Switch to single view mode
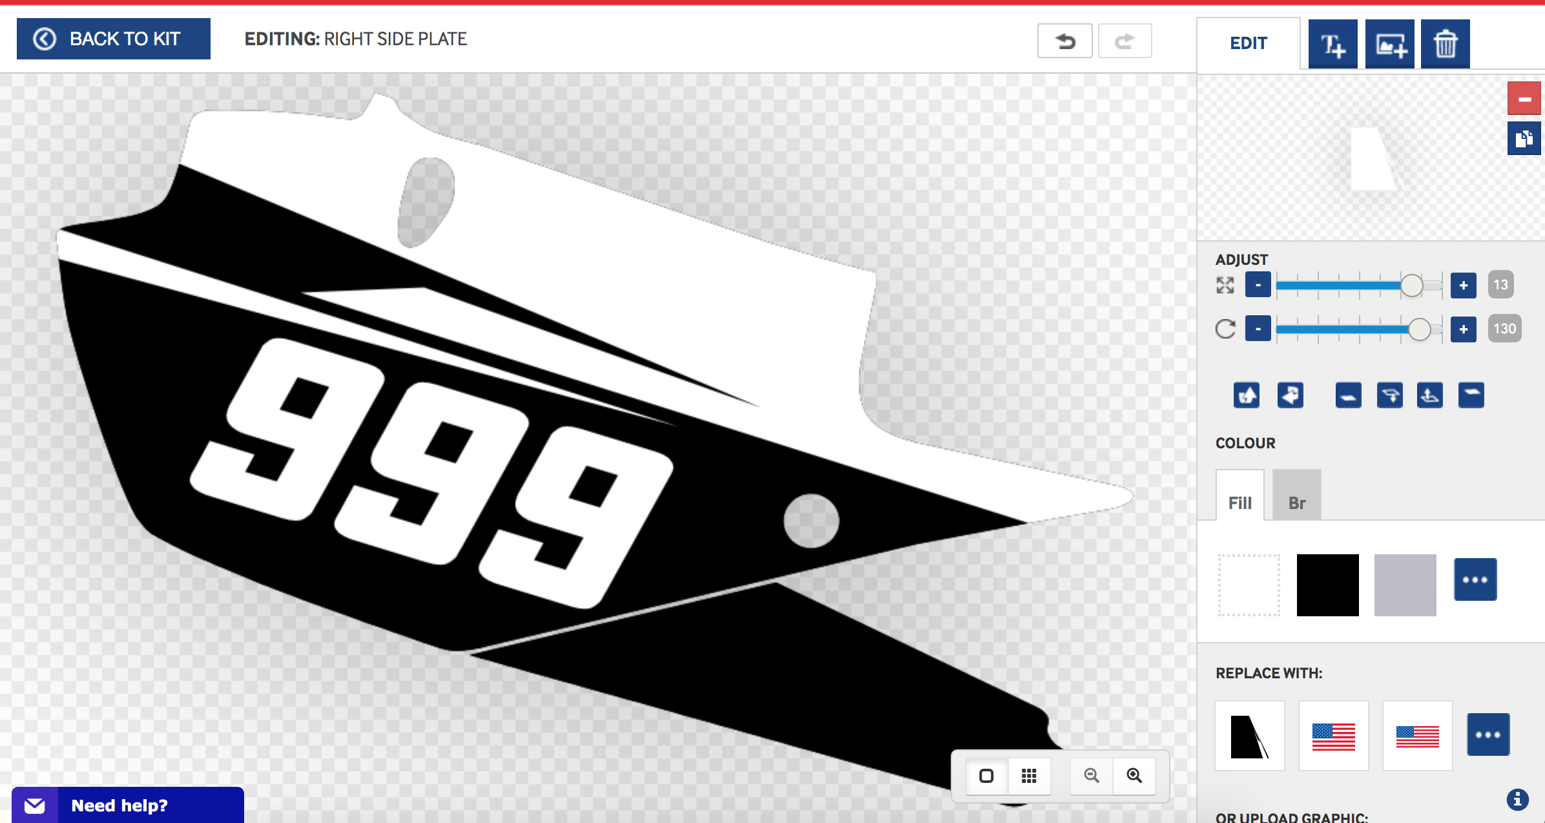The height and width of the screenshot is (823, 1545). (x=986, y=775)
